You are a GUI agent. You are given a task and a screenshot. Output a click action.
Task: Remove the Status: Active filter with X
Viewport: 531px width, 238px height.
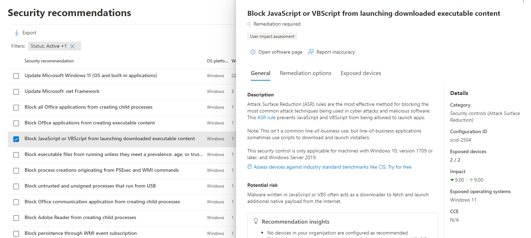coord(73,46)
